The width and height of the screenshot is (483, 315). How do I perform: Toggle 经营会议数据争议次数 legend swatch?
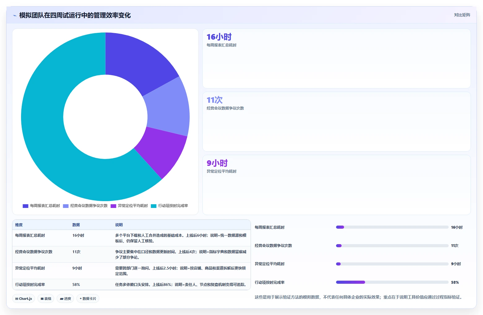click(x=66, y=206)
